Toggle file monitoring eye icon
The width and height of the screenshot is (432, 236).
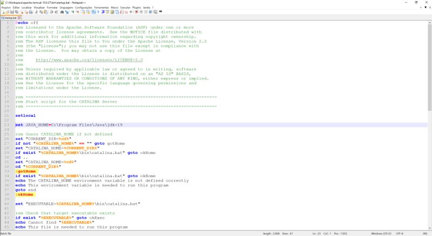pyautogui.click(x=131, y=12)
